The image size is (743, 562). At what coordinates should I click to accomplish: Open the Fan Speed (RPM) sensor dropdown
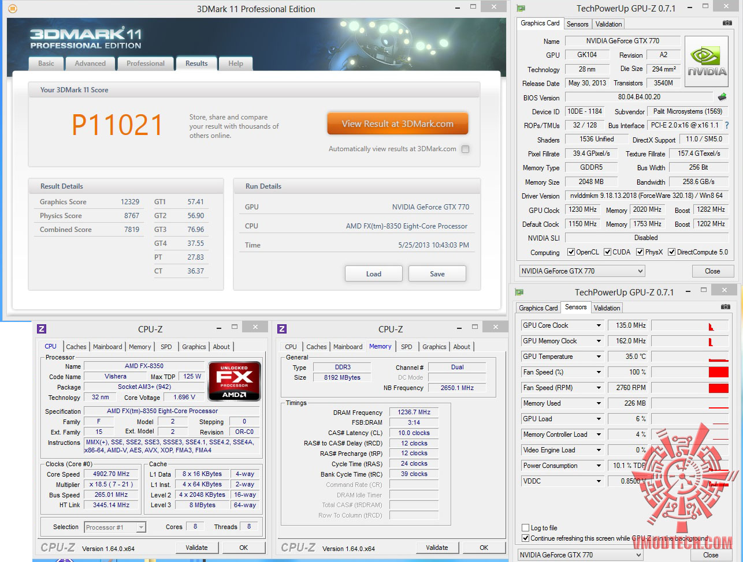click(x=599, y=388)
